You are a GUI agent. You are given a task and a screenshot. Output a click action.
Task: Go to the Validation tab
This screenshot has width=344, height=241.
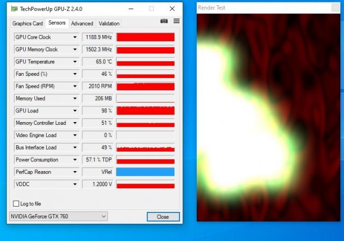tap(109, 24)
